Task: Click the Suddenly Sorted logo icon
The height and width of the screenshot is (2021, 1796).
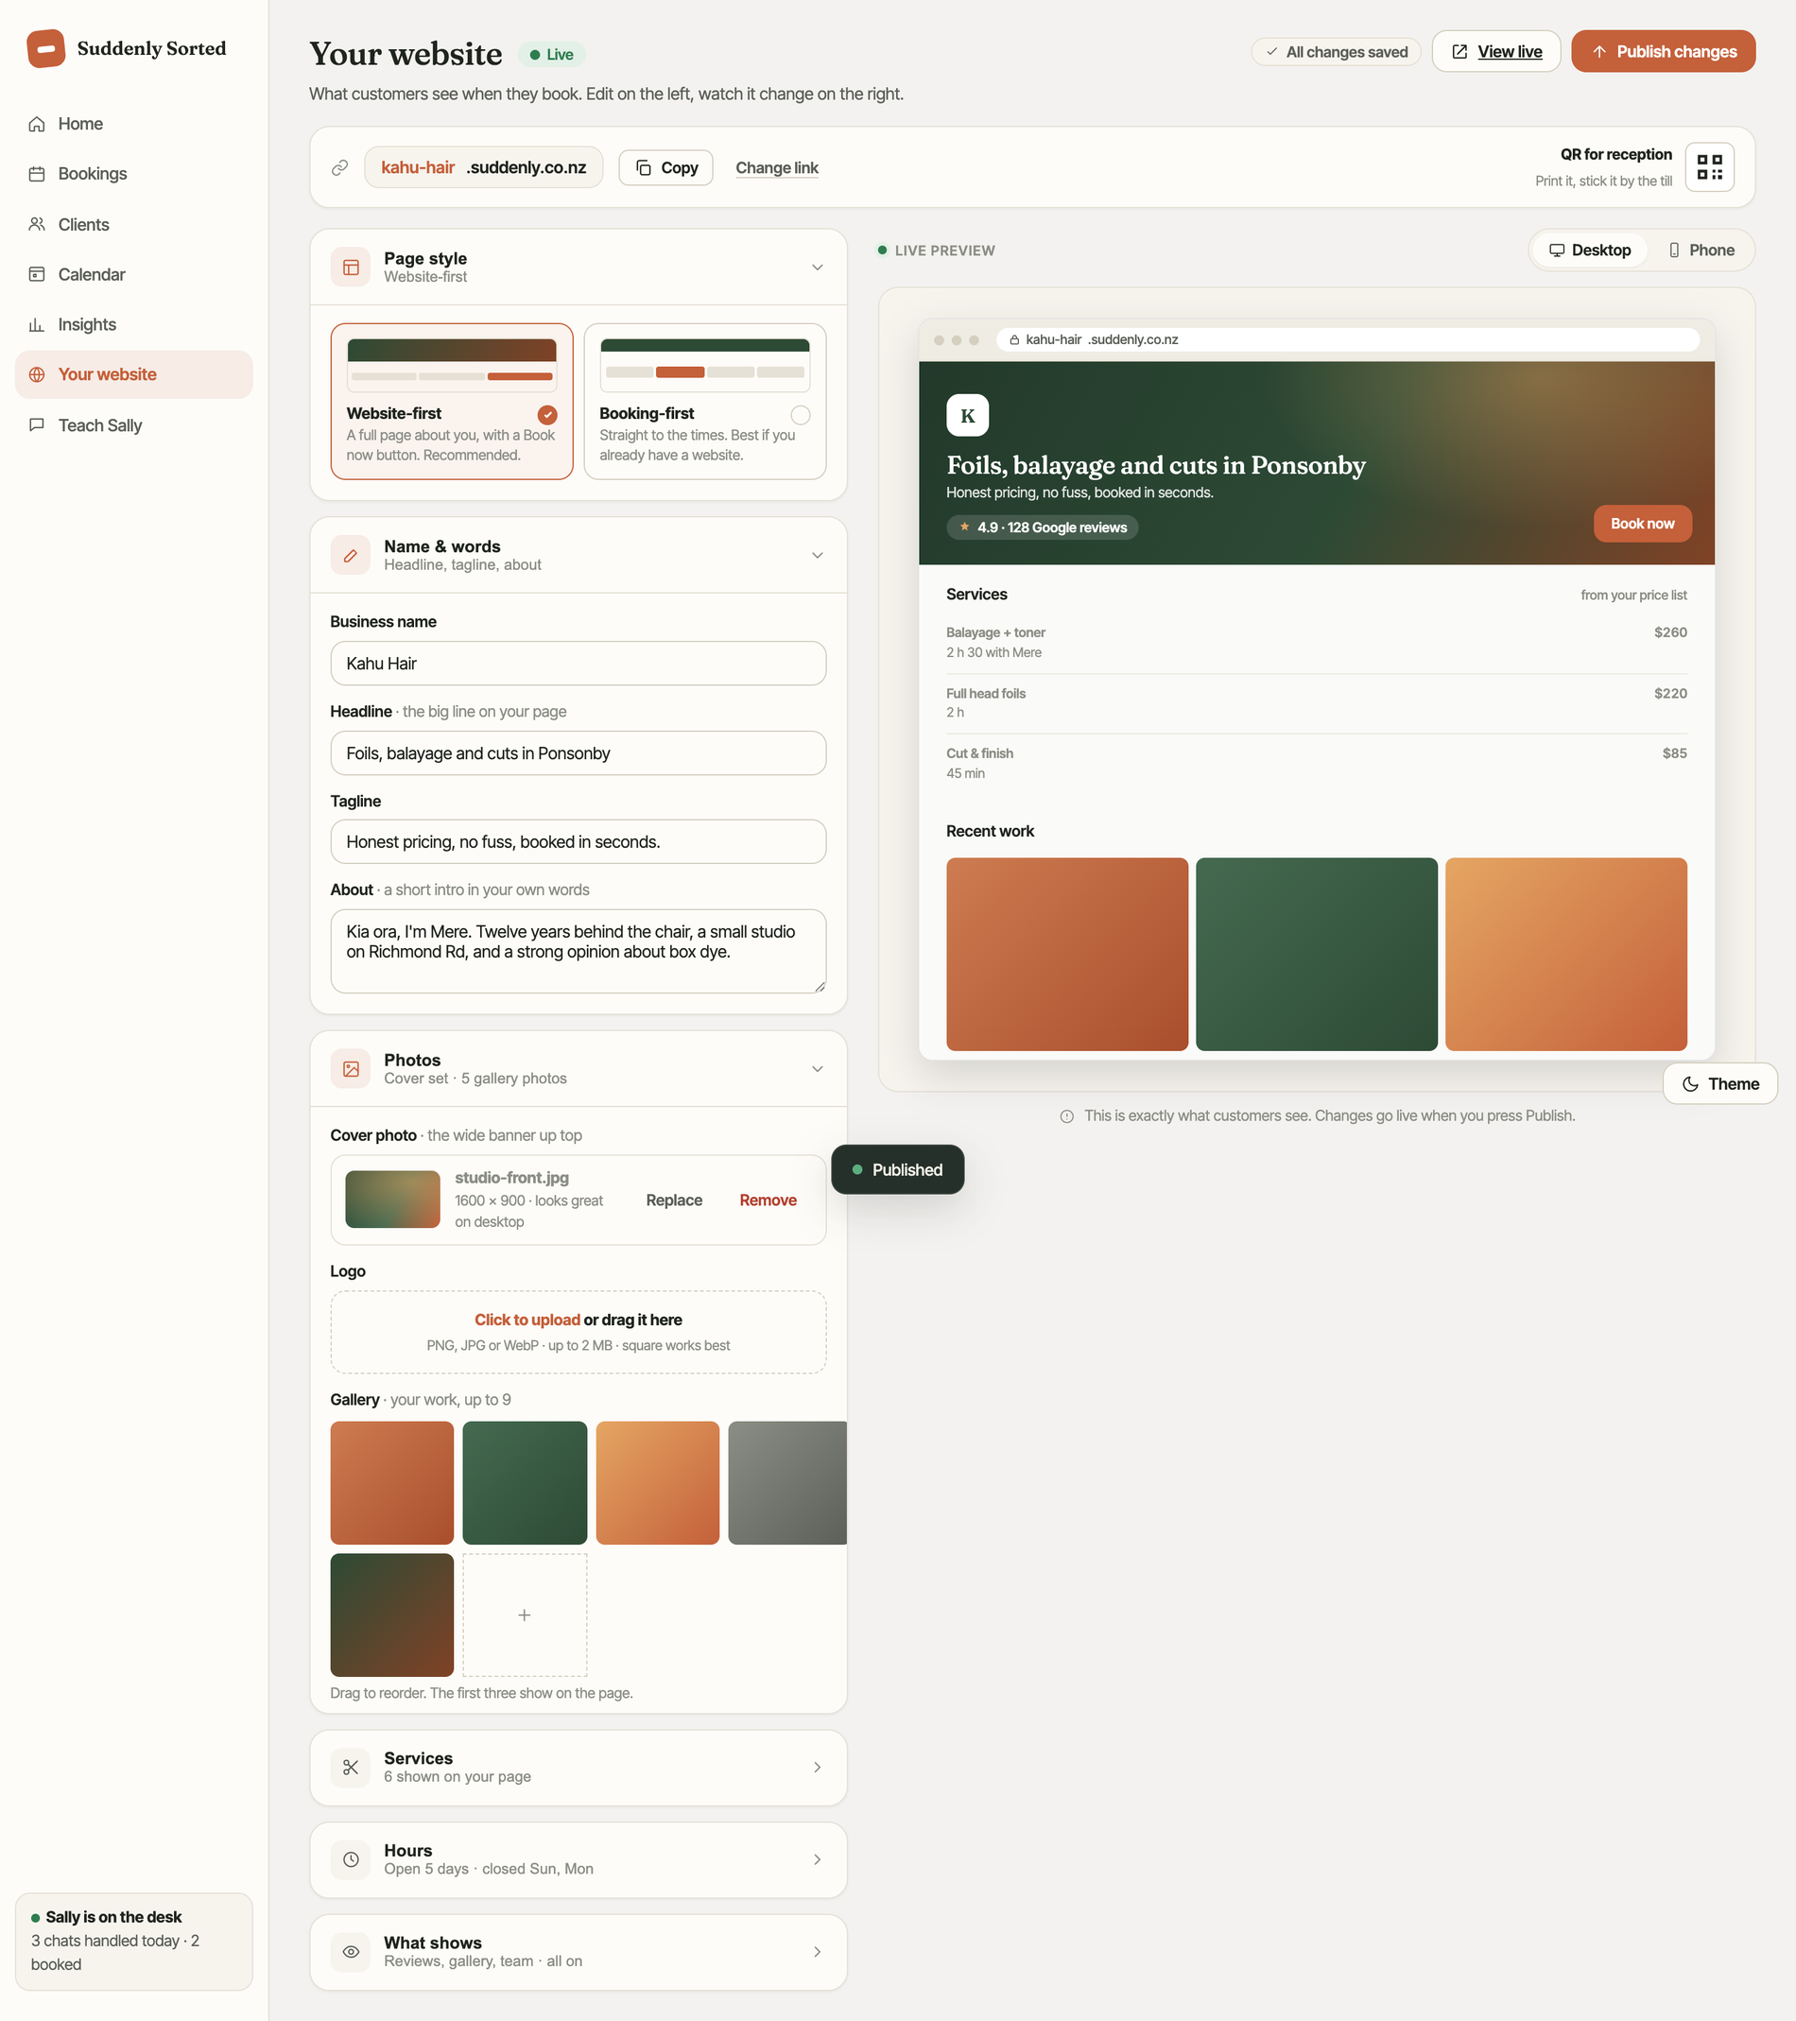Action: [45, 48]
